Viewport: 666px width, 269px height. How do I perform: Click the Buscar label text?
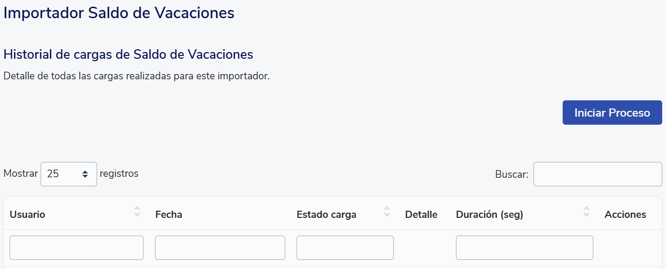pyautogui.click(x=511, y=175)
